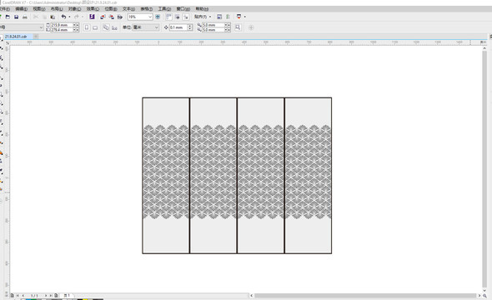Click the Paste clipboard icon

pos(53,17)
